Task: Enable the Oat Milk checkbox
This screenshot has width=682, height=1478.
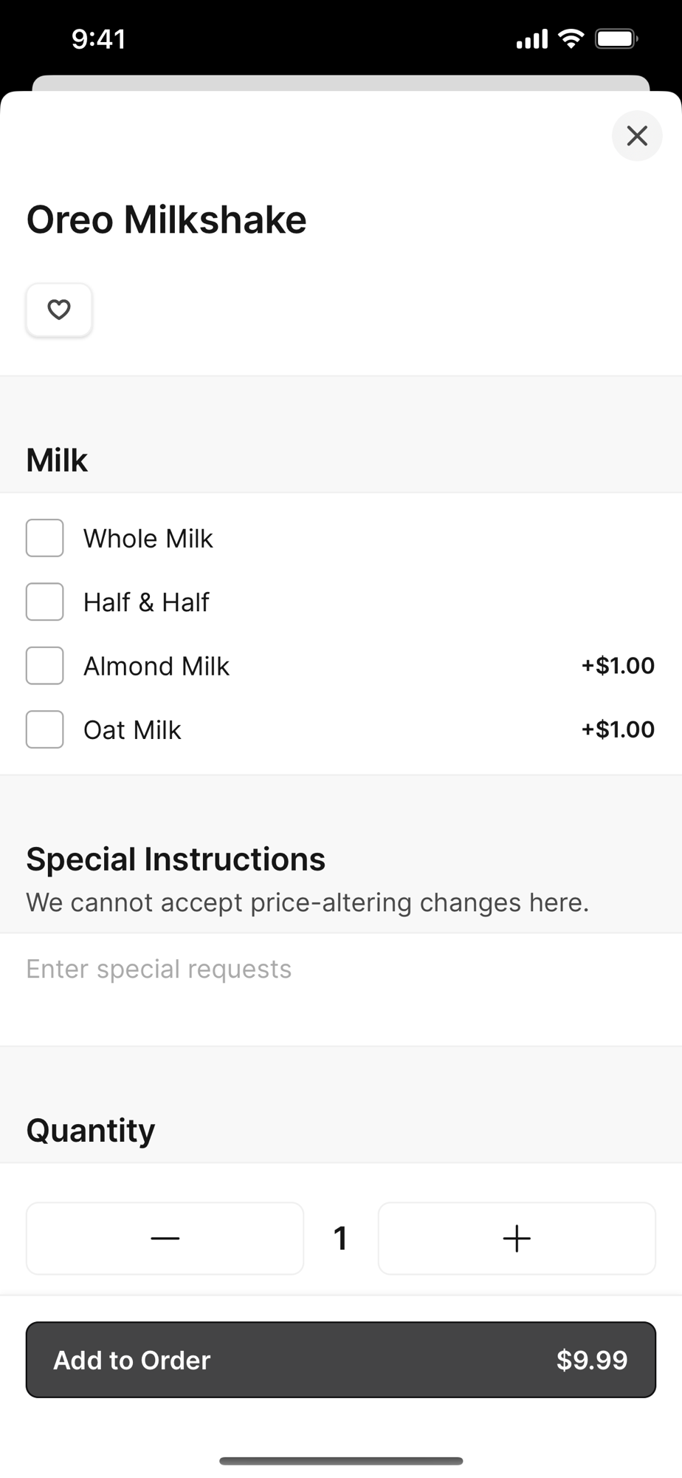Action: click(45, 729)
